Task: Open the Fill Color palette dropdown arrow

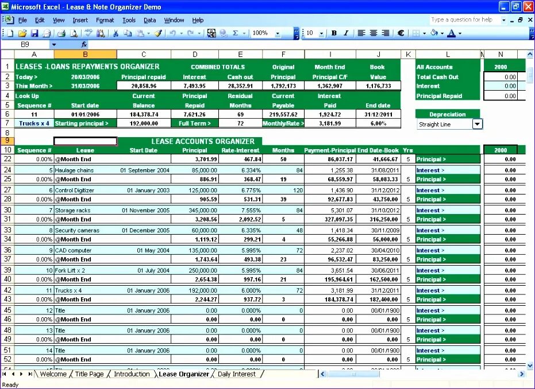Action: pyautogui.click(x=442, y=33)
